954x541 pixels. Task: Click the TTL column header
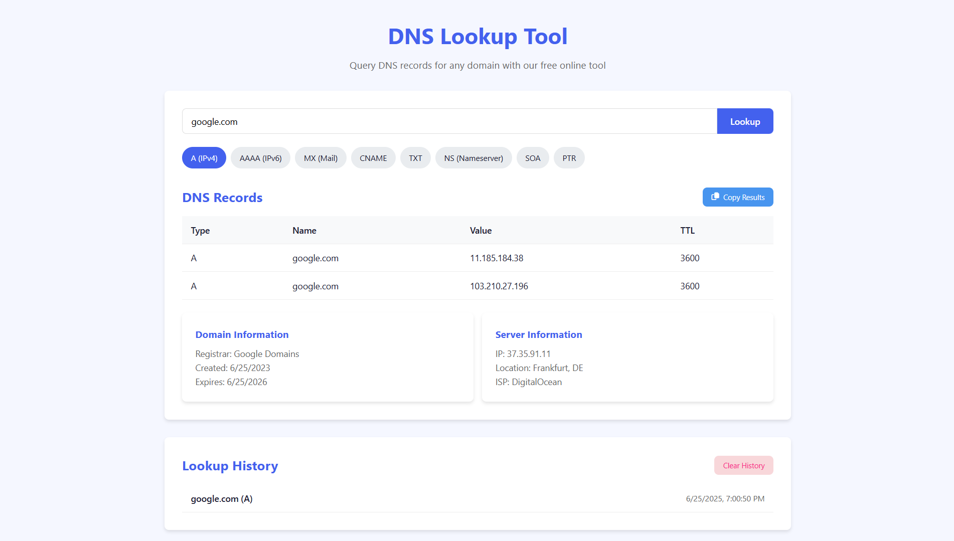coord(687,231)
